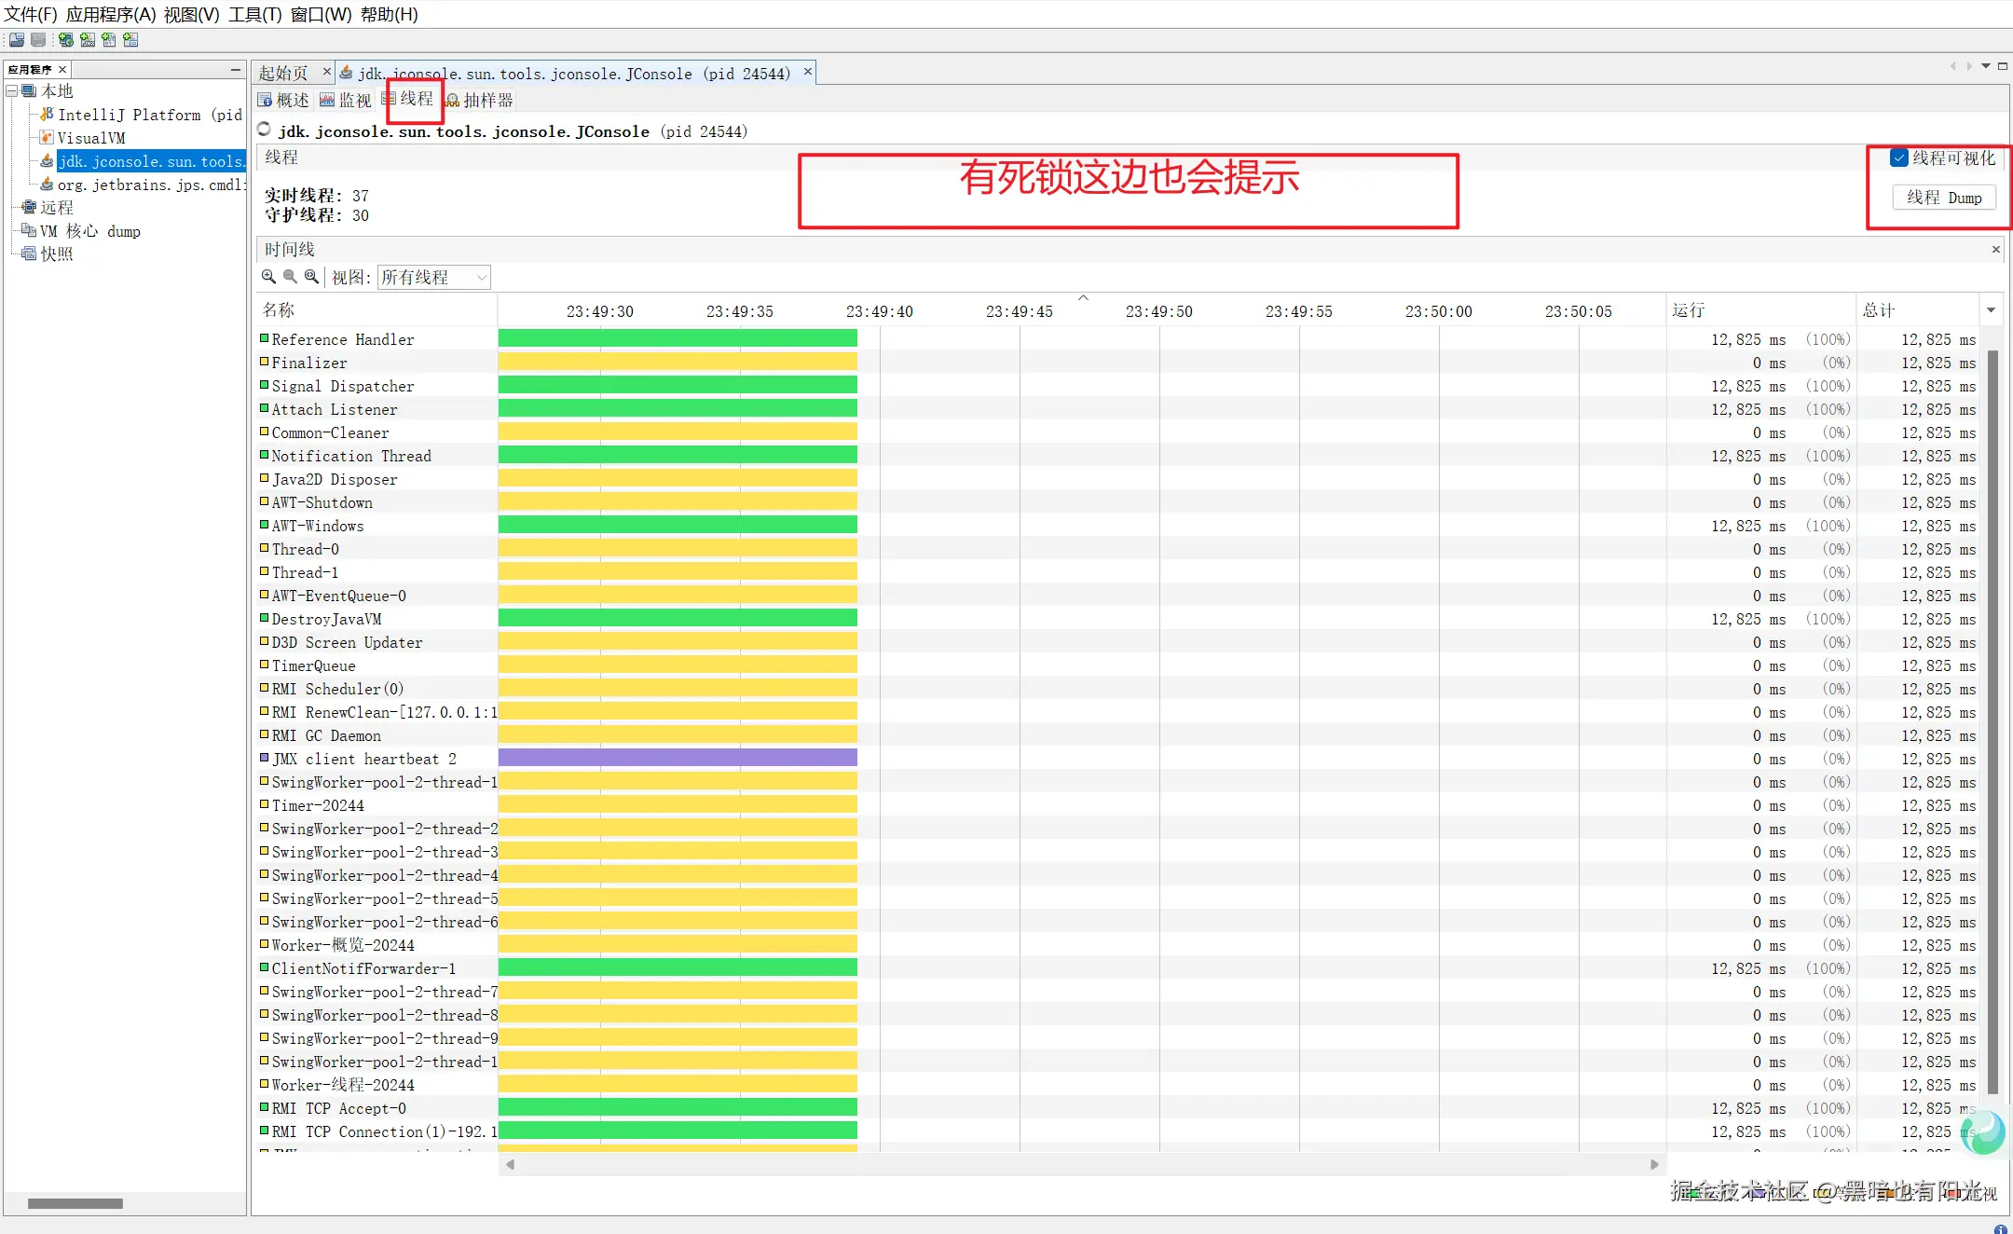The height and width of the screenshot is (1234, 2013).
Task: Switch to the 监视 tab
Action: click(x=345, y=100)
